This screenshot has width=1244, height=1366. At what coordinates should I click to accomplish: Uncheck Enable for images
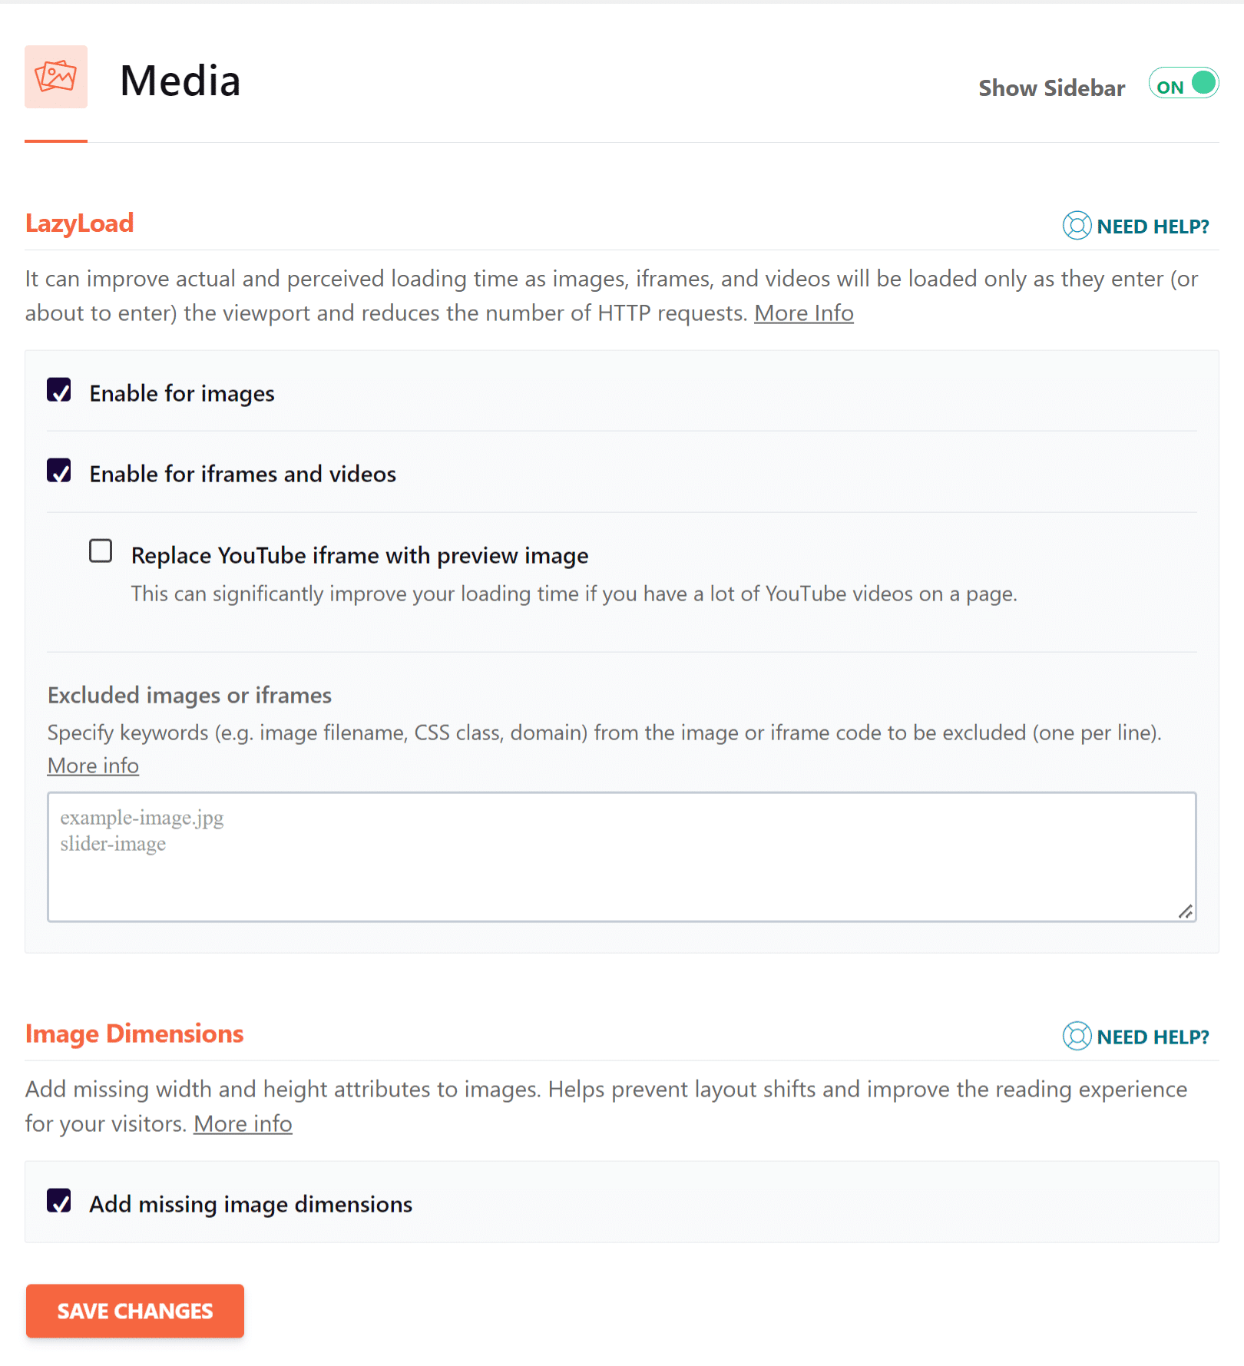point(58,392)
